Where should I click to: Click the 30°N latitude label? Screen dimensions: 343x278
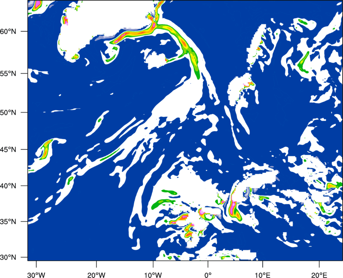pos(8,257)
